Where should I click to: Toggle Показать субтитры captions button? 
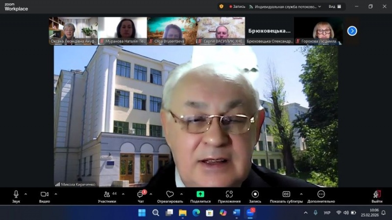coord(287,195)
